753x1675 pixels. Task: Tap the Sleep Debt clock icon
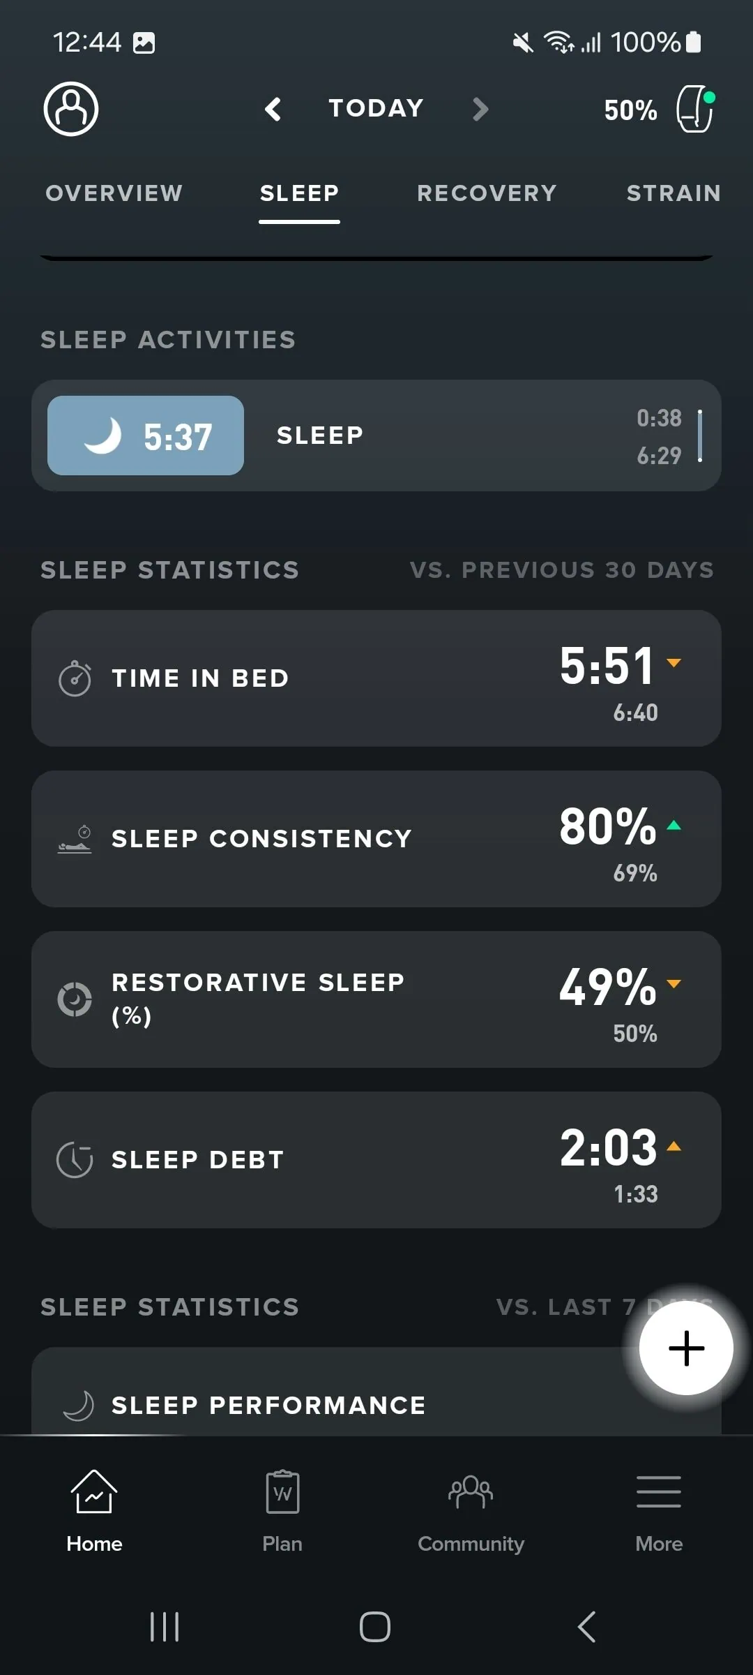75,1160
